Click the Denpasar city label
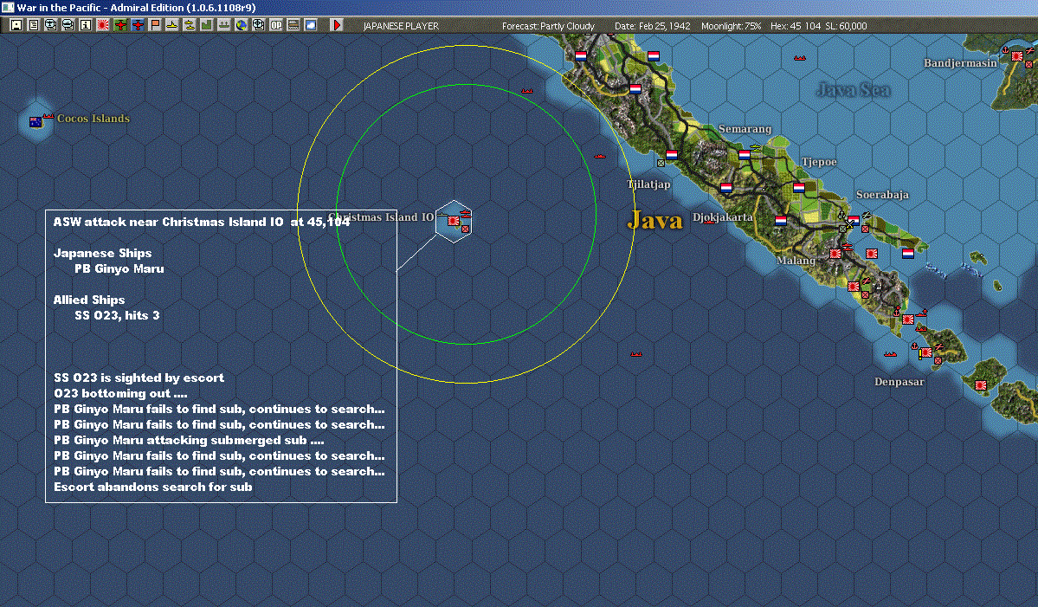 point(899,382)
